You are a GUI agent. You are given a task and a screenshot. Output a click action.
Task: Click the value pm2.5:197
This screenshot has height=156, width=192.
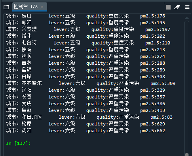158,29
